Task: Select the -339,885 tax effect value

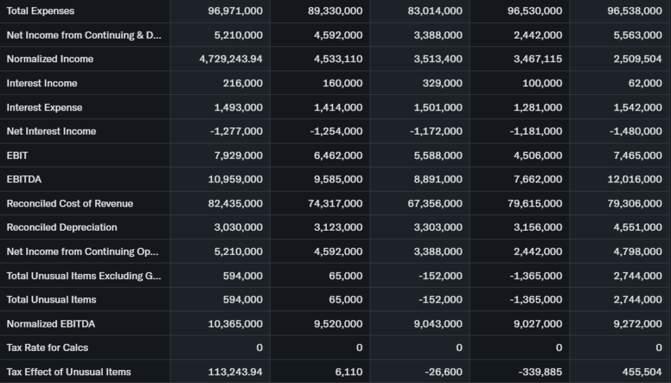Action: click(x=540, y=372)
